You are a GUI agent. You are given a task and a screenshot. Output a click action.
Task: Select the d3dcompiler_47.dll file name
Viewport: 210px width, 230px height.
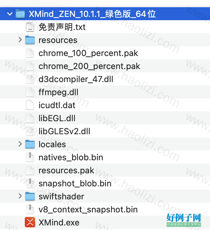[x=76, y=79]
